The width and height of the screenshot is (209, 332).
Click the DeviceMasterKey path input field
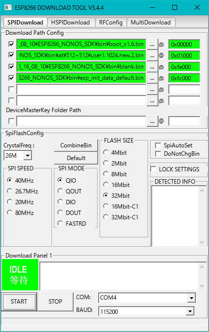click(x=81, y=121)
